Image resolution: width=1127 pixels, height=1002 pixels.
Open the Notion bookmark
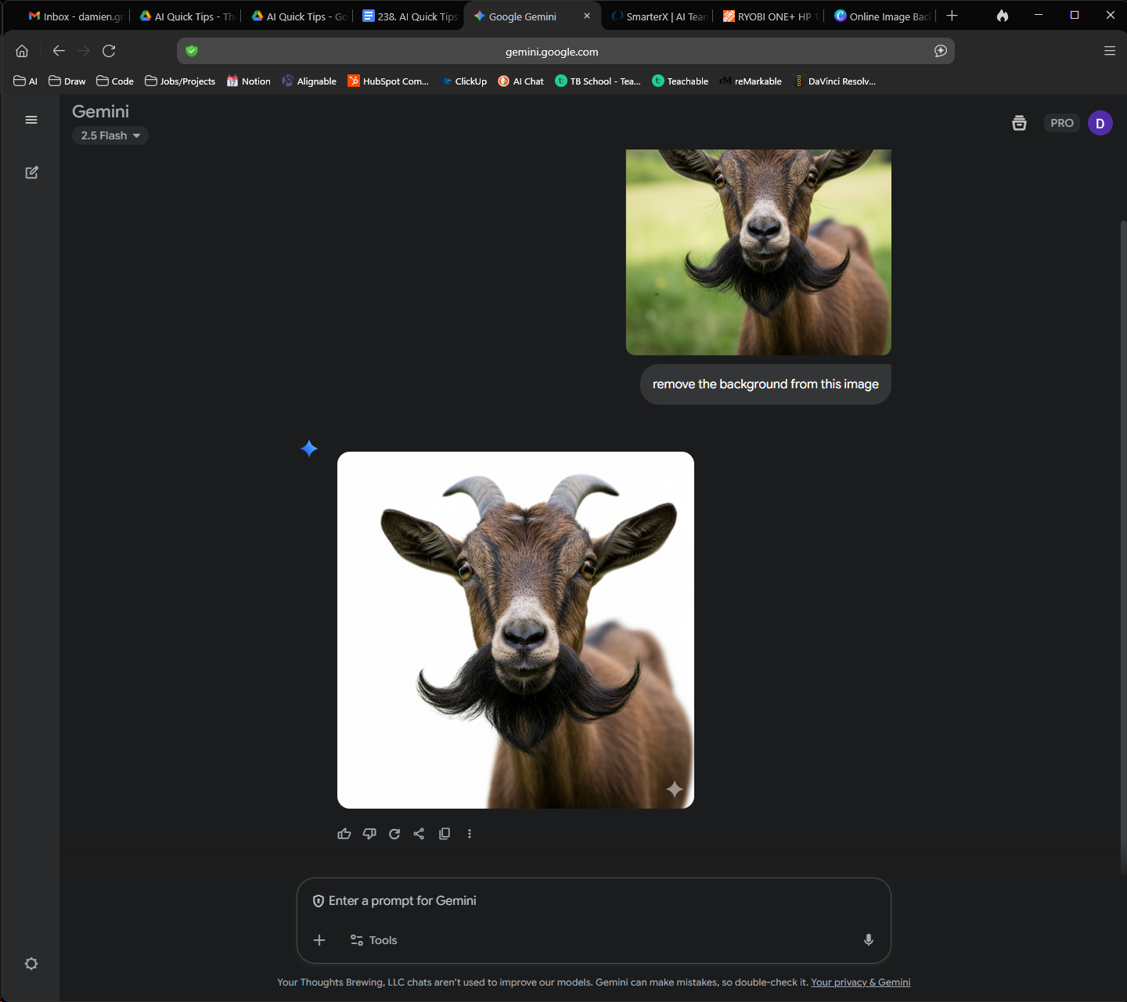pyautogui.click(x=248, y=81)
